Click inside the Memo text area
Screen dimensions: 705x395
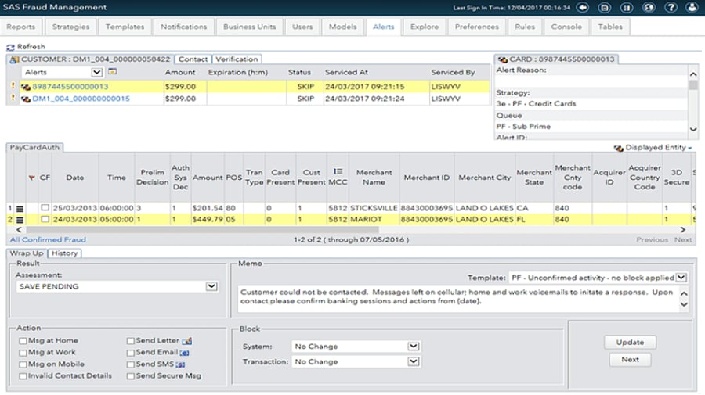click(457, 300)
